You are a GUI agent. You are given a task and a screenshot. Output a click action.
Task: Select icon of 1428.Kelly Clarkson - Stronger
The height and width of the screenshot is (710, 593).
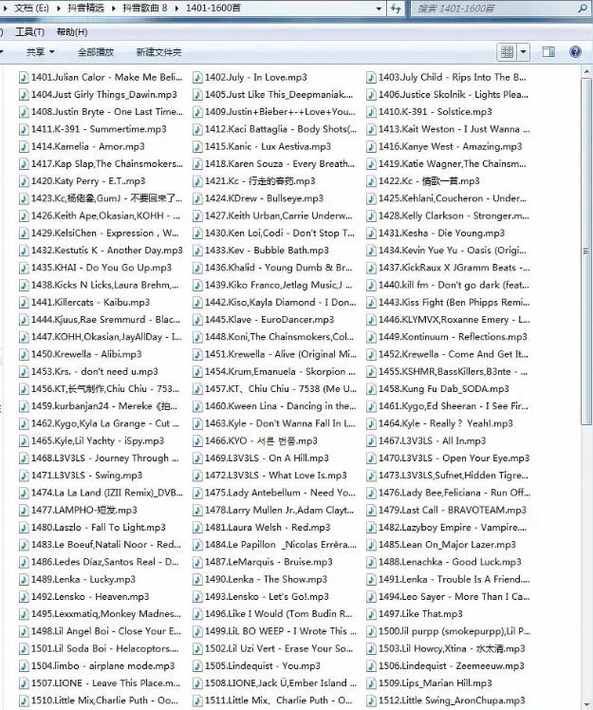[x=371, y=216]
